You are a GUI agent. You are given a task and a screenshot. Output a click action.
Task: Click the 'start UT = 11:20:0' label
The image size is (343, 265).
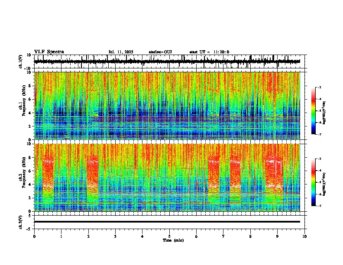209,52
